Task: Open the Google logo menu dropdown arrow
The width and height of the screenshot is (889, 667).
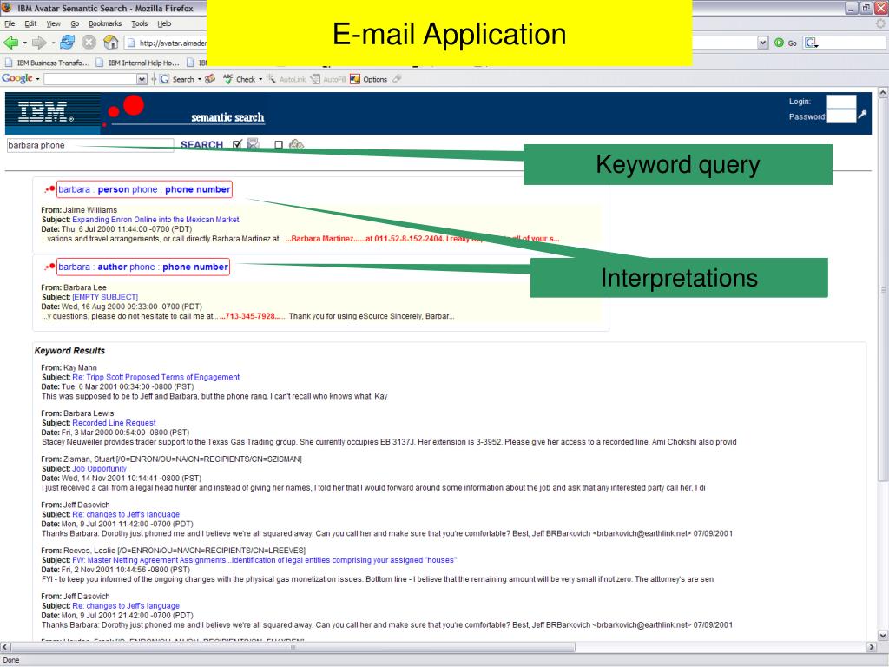Action: 37,79
